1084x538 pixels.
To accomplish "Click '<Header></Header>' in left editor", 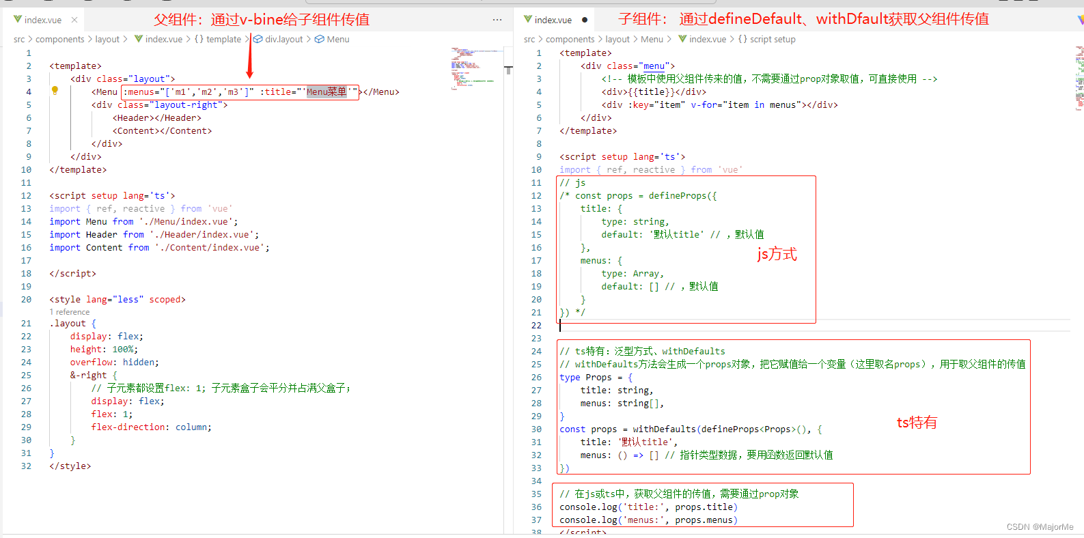I will click(x=156, y=118).
